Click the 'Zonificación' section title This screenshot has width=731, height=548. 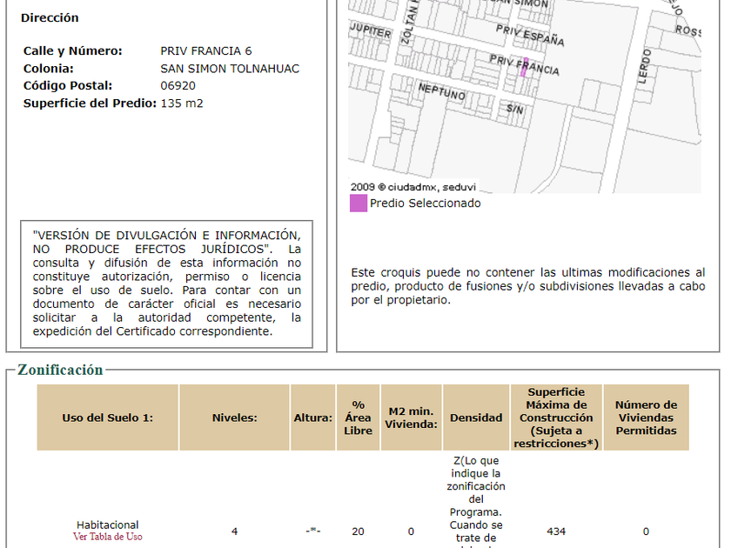tap(60, 370)
